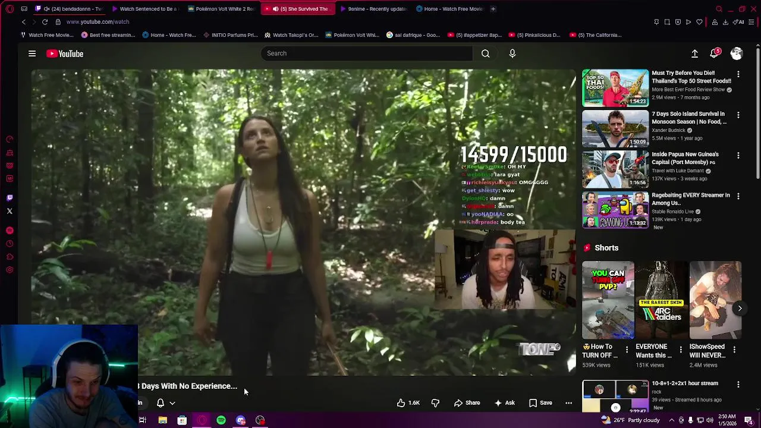Image resolution: width=761 pixels, height=428 pixels.
Task: Save the video to a playlist
Action: (540, 403)
